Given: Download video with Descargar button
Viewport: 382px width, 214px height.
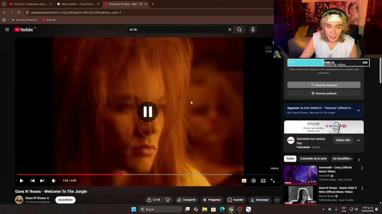Looking at the screenshot, I should 260,200.
